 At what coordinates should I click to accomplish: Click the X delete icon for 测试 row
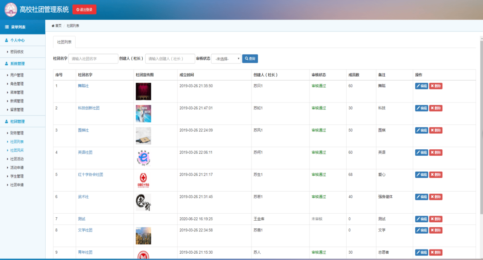[433, 219]
